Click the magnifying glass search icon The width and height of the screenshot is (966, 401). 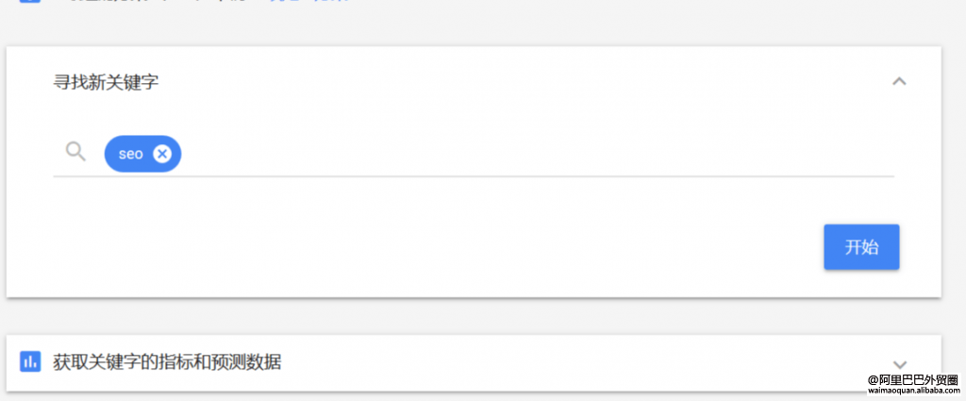[75, 152]
